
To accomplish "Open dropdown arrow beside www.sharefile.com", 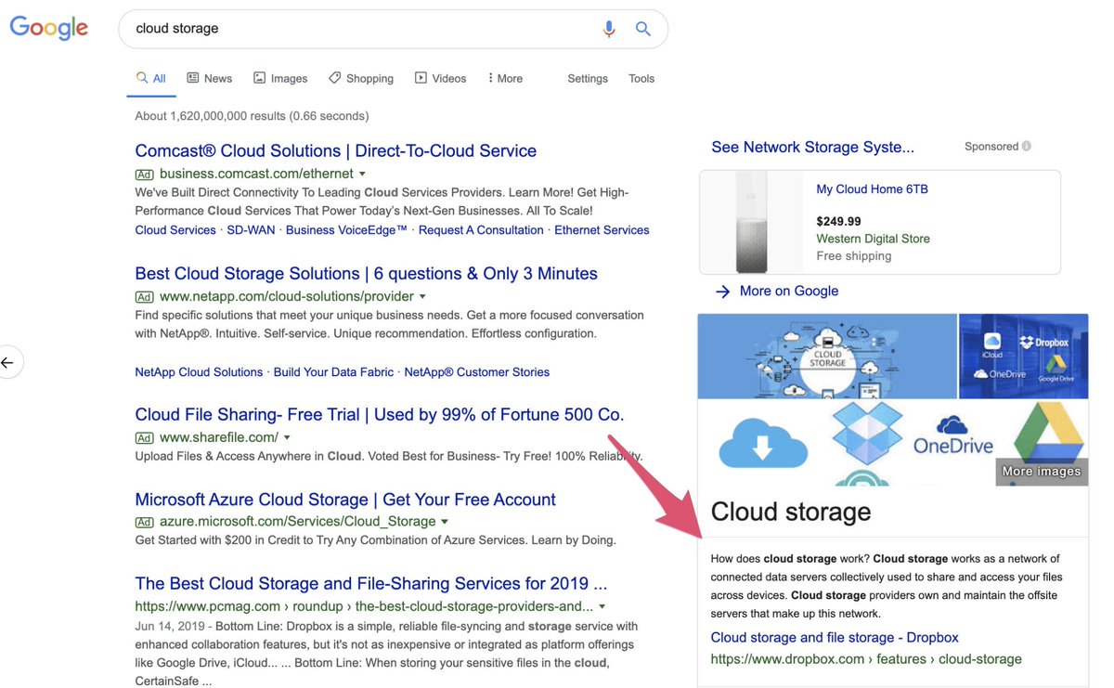I will pos(287,438).
